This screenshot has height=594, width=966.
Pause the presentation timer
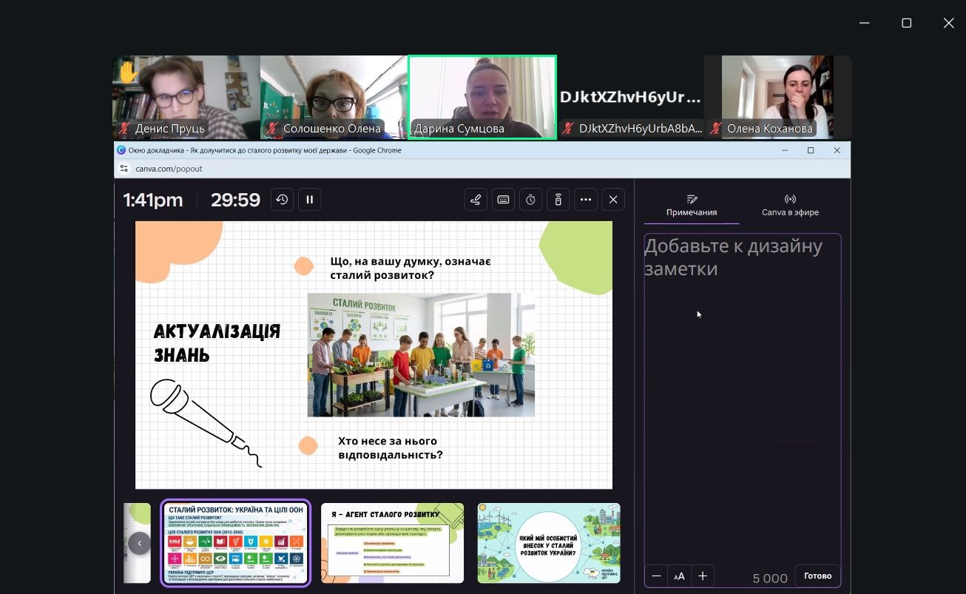(310, 200)
